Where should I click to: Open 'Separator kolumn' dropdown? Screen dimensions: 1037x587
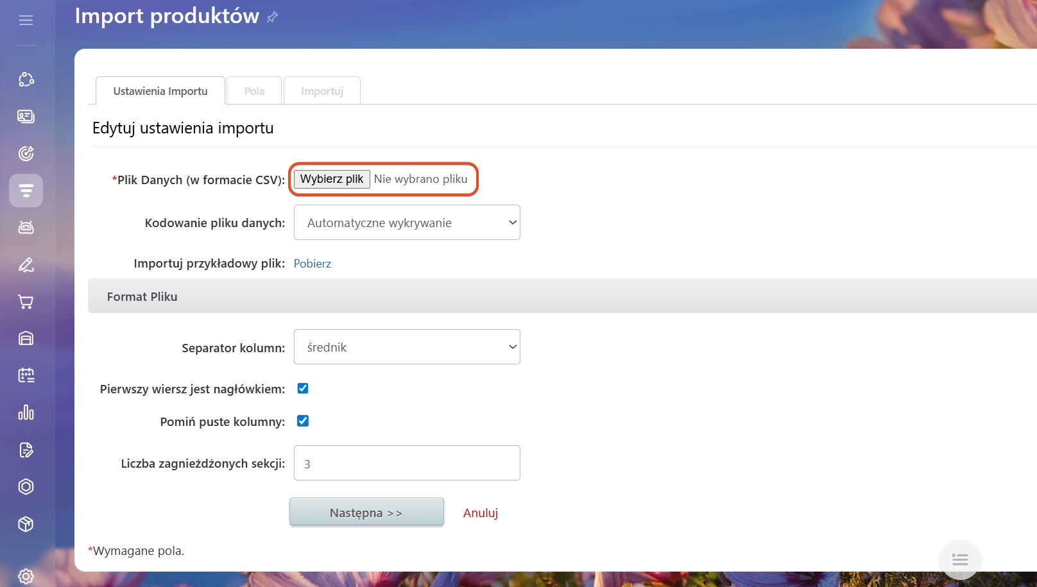pyautogui.click(x=407, y=347)
